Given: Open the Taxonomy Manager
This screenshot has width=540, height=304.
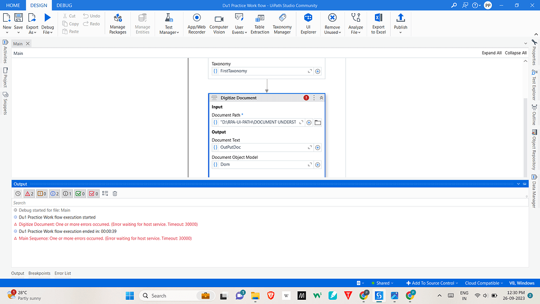Looking at the screenshot, I should (x=282, y=24).
